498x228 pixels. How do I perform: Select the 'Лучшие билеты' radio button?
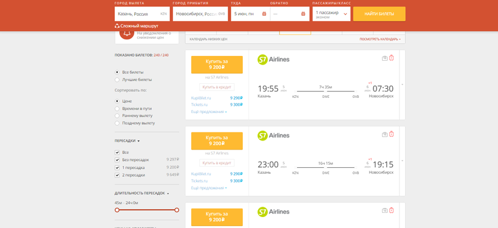(x=117, y=80)
